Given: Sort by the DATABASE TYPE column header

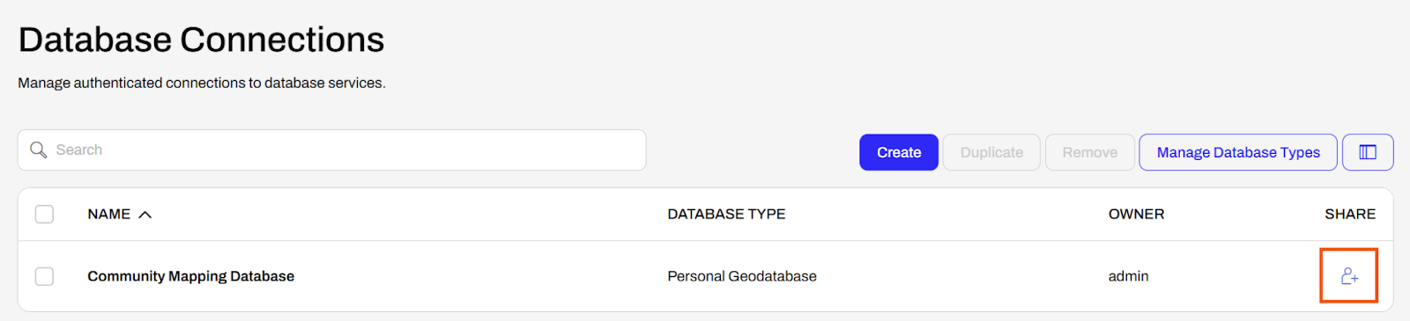Looking at the screenshot, I should tap(726, 215).
